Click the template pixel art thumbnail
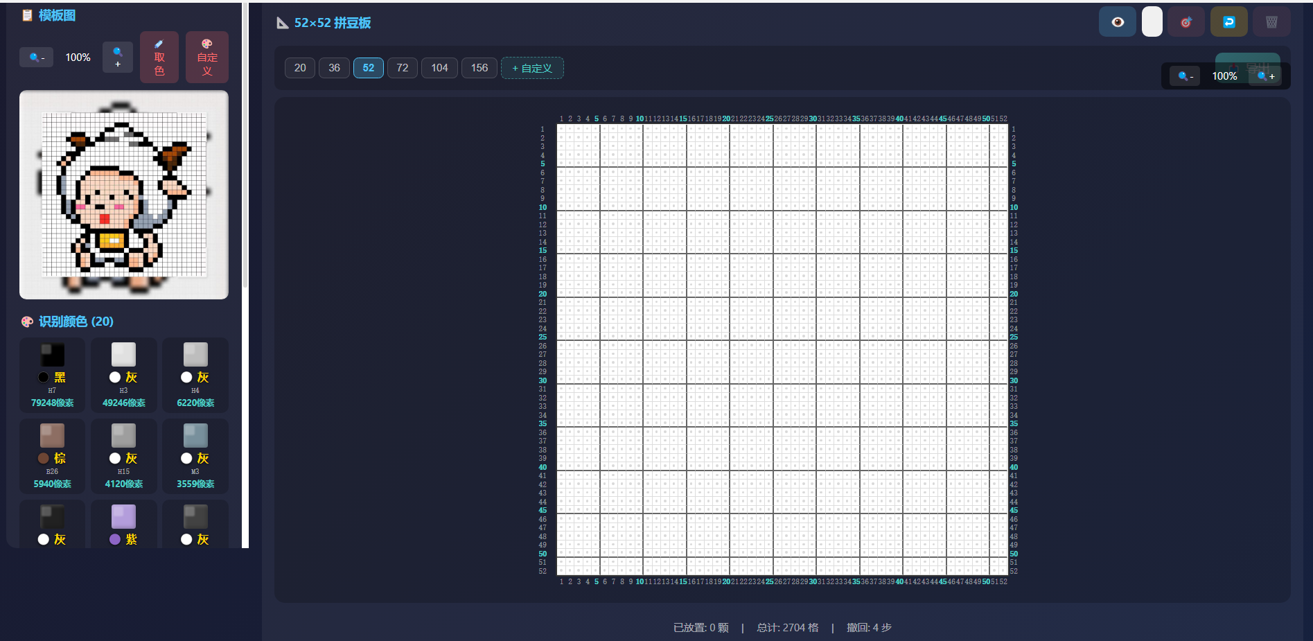1313x641 pixels. coord(124,195)
